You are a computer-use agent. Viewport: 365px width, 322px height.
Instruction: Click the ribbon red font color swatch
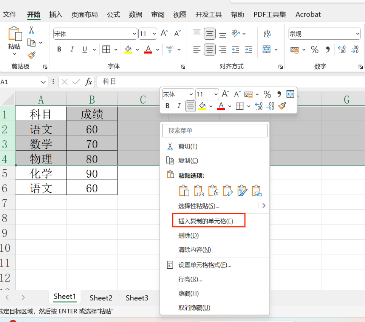[x=148, y=50]
